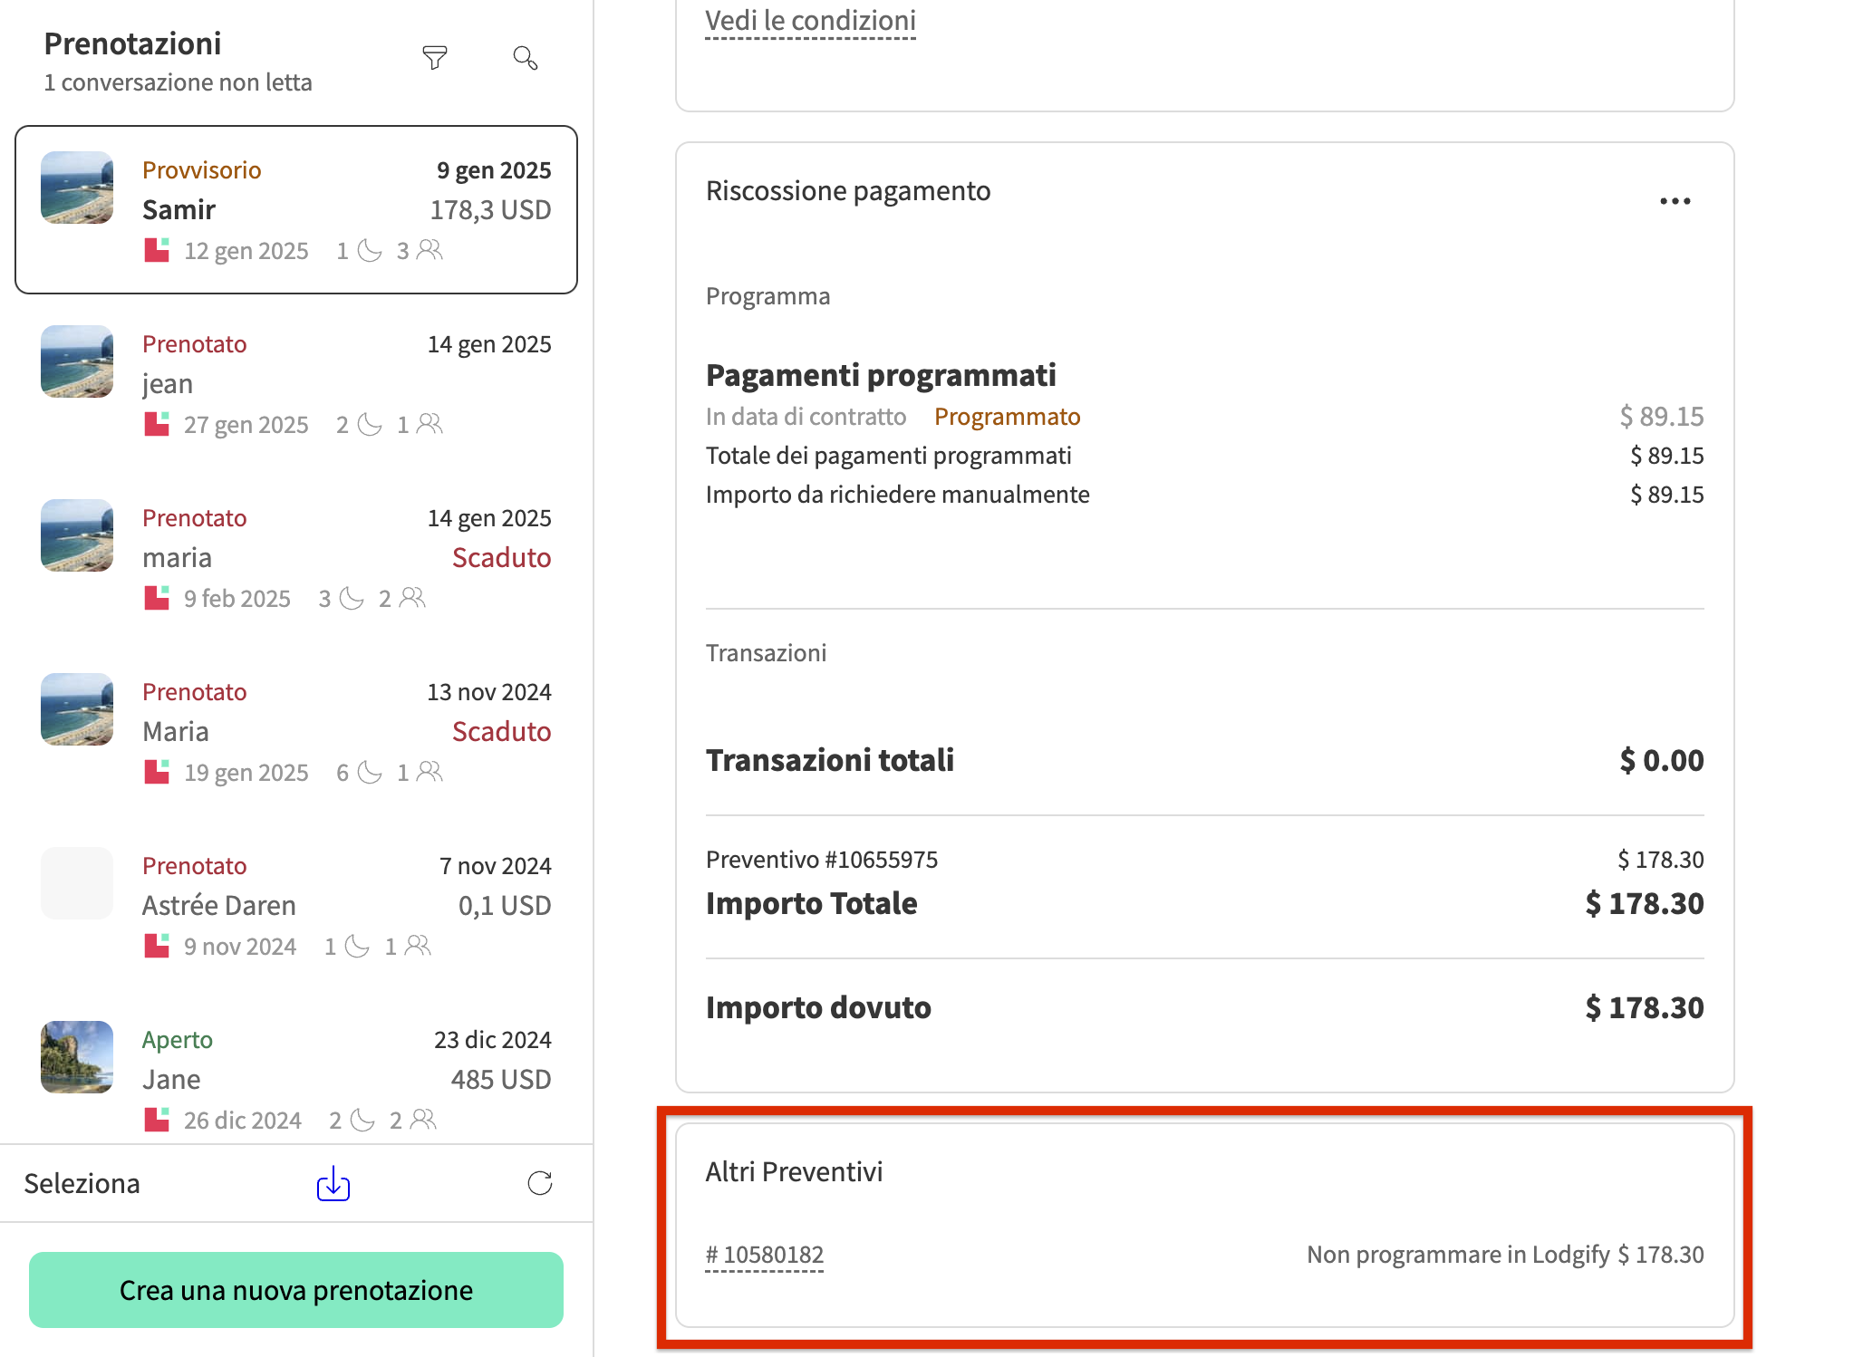Click the Lodgify source icon on Maria's 19 gen booking
This screenshot has height=1357, width=1863.
[157, 772]
